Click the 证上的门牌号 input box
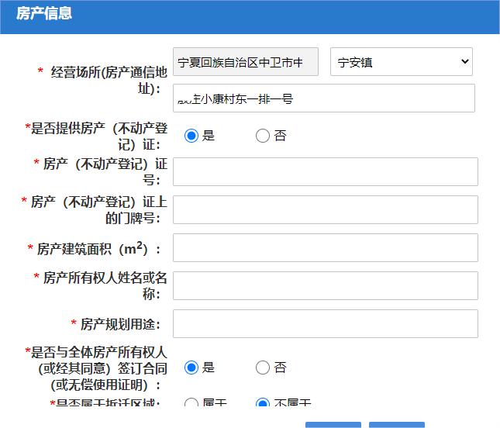500x428 pixels. coord(325,209)
